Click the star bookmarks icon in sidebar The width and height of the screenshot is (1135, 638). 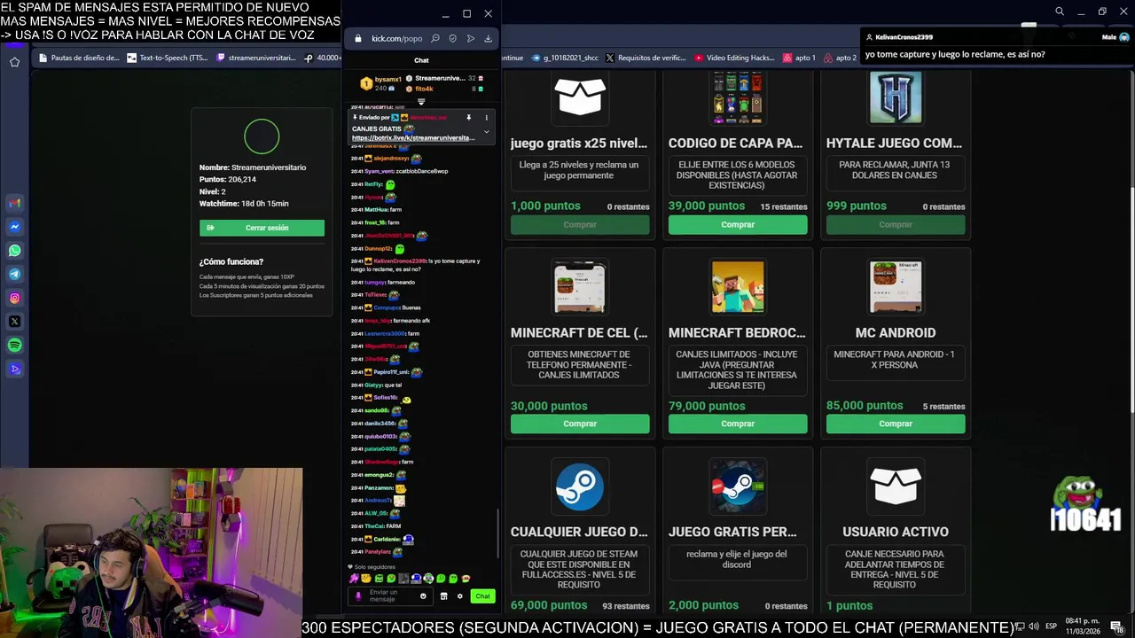point(14,62)
